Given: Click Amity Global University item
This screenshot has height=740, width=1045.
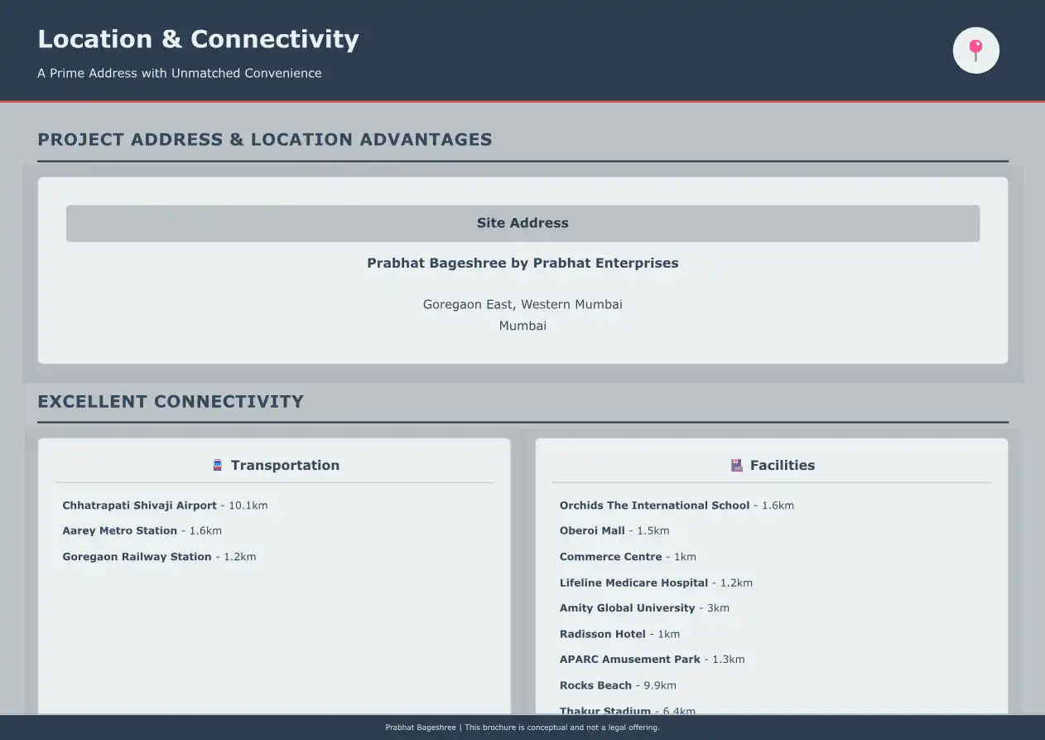Looking at the screenshot, I should tap(643, 608).
